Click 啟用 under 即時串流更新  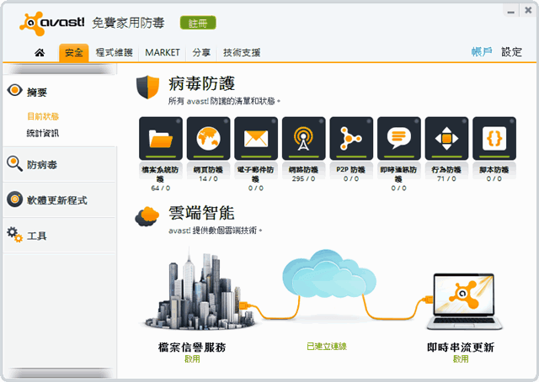point(461,359)
